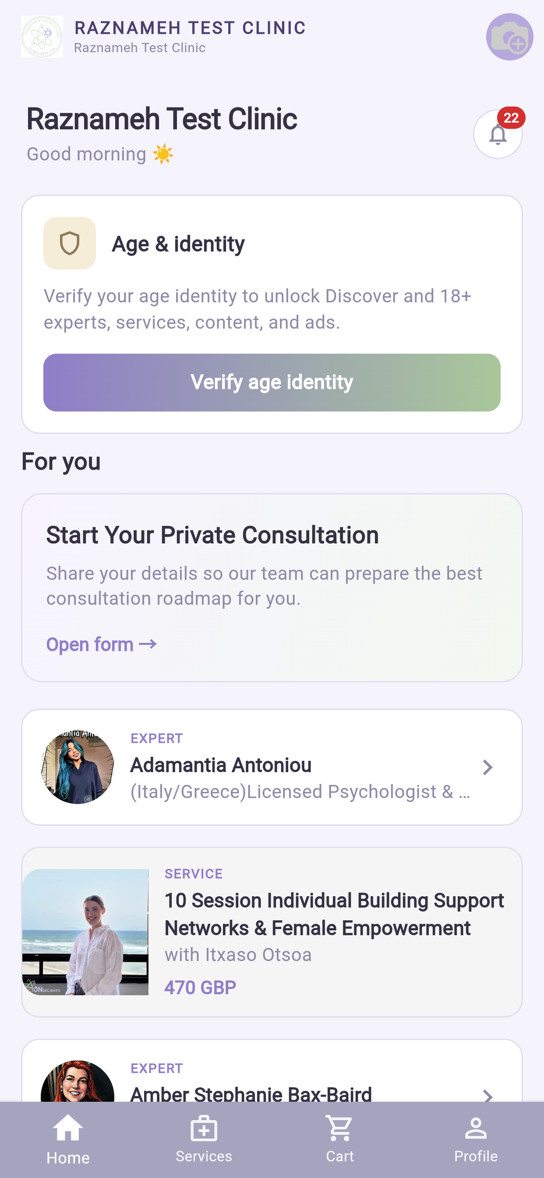Viewport: 544px width, 1178px height.
Task: Expand Adamantia Antoniou chevron
Action: pos(488,767)
